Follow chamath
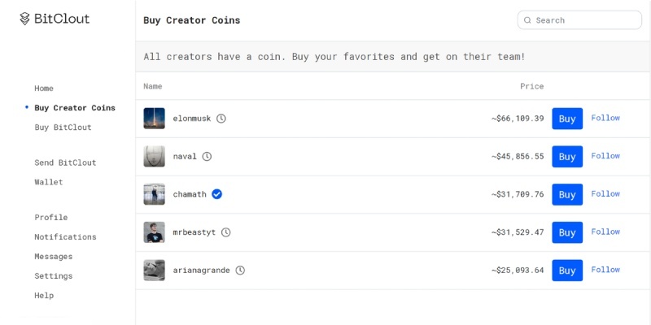651x325 pixels. click(x=605, y=193)
